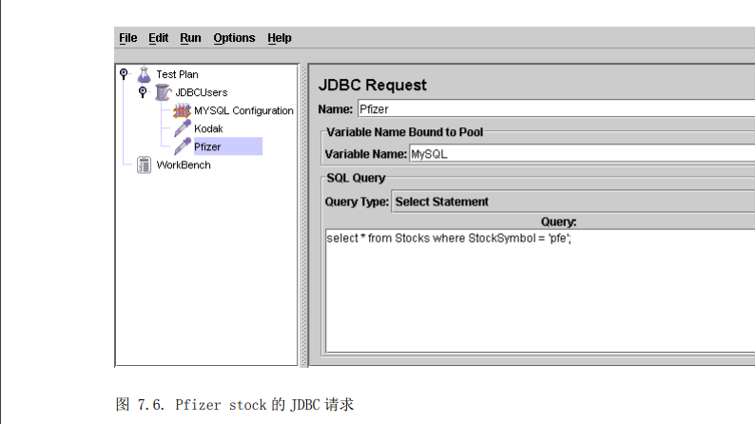Click the Pfizer sampler pipette icon
This screenshot has width=755, height=424.
tap(183, 146)
